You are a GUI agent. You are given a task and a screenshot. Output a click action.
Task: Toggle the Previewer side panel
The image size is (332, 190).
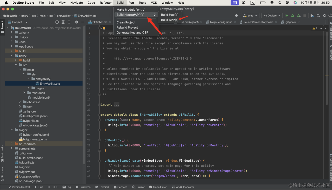[x=331, y=53]
